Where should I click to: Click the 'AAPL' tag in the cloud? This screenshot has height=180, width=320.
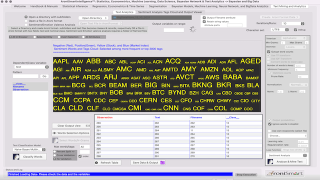pyautogui.click(x=61, y=61)
